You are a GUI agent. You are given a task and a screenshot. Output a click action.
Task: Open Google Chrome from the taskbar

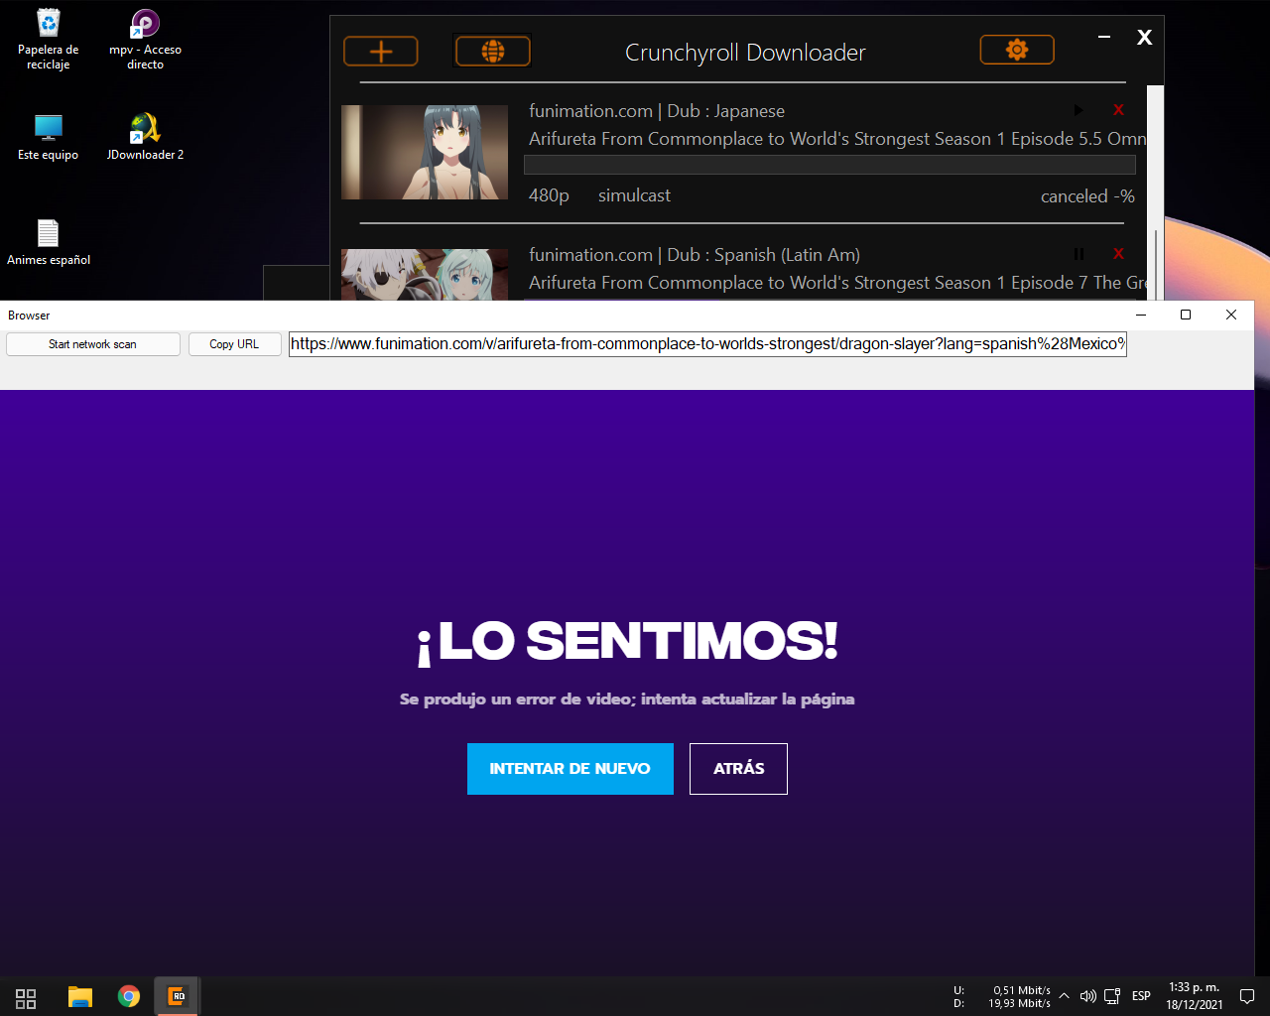129,997
